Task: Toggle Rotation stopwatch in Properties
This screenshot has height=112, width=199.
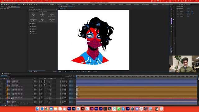Action: pyautogui.click(x=178, y=15)
